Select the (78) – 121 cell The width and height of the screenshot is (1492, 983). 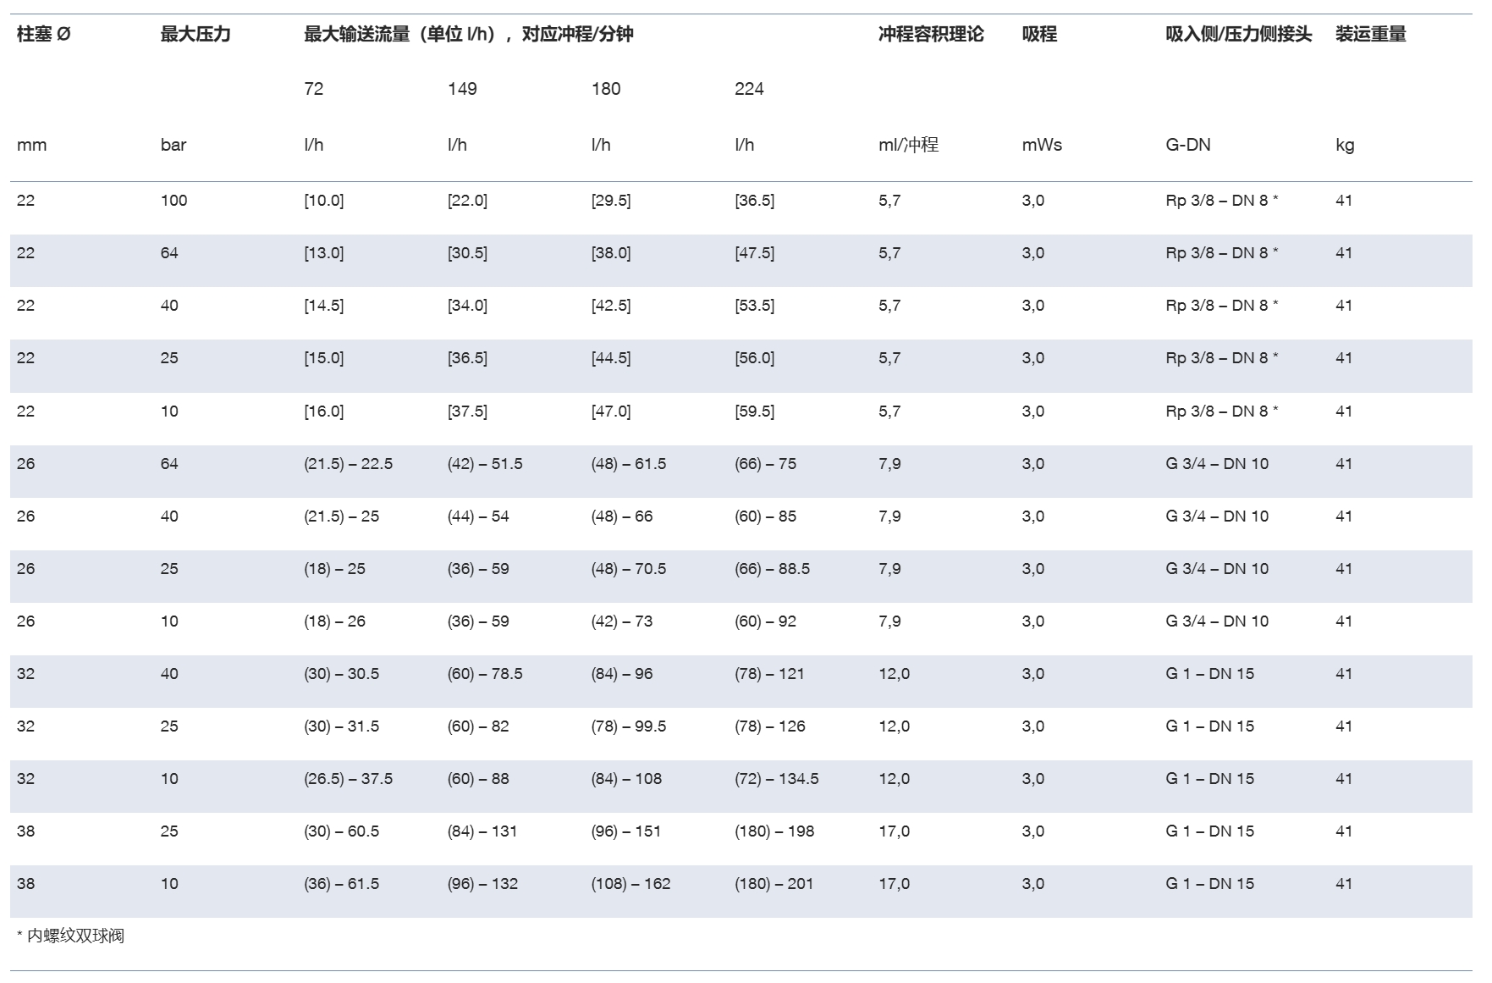coord(769,674)
